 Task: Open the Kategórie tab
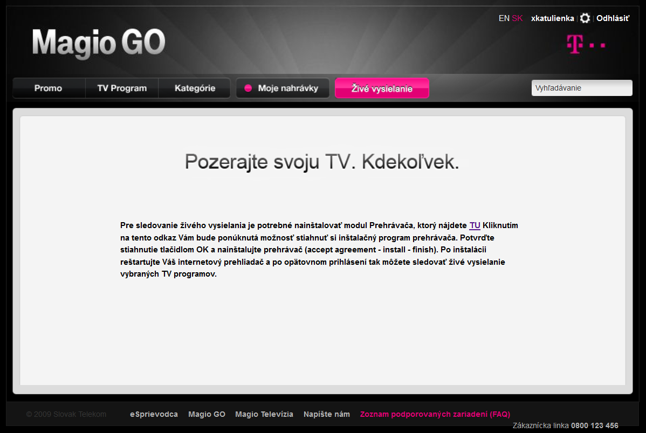(x=195, y=88)
